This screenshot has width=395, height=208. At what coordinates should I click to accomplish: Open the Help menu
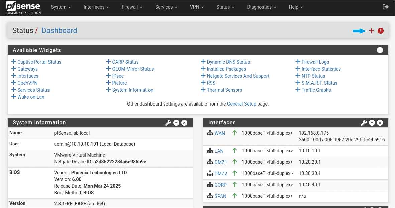pos(296,7)
